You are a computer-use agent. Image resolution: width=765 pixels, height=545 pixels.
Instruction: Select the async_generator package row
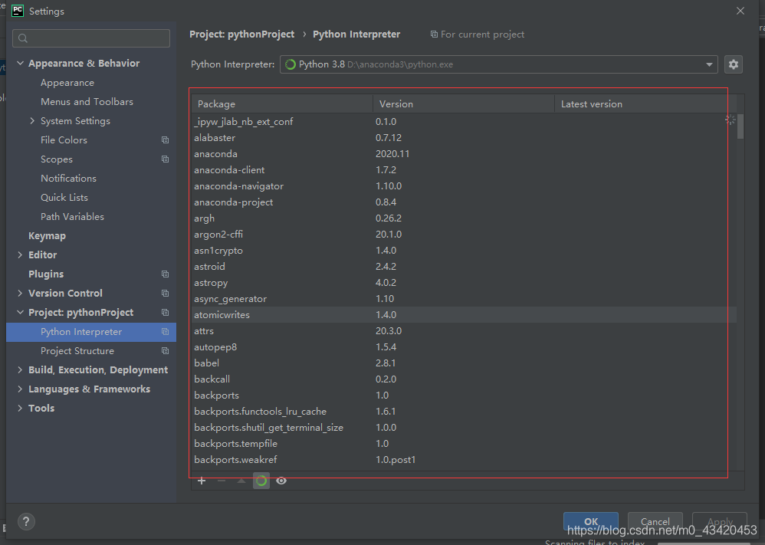464,299
